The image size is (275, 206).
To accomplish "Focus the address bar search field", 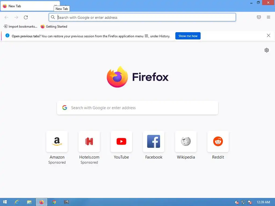I will coord(142,17).
